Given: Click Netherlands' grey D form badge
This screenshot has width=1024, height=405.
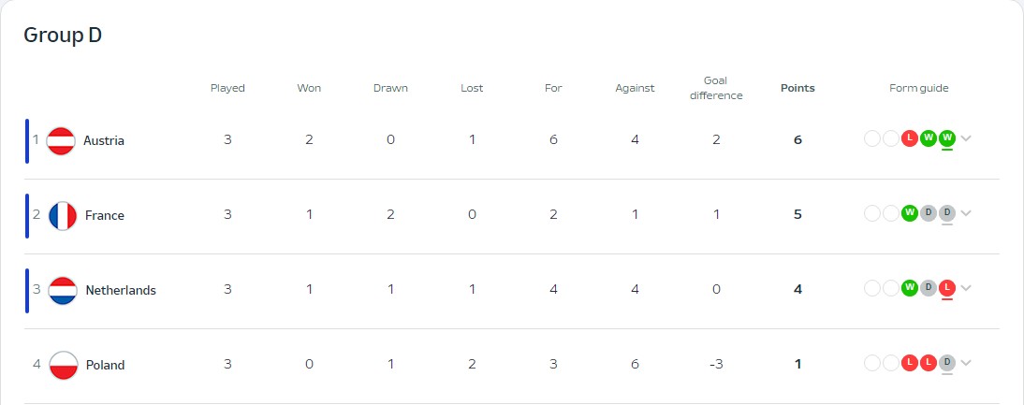Looking at the screenshot, I should pyautogui.click(x=929, y=288).
